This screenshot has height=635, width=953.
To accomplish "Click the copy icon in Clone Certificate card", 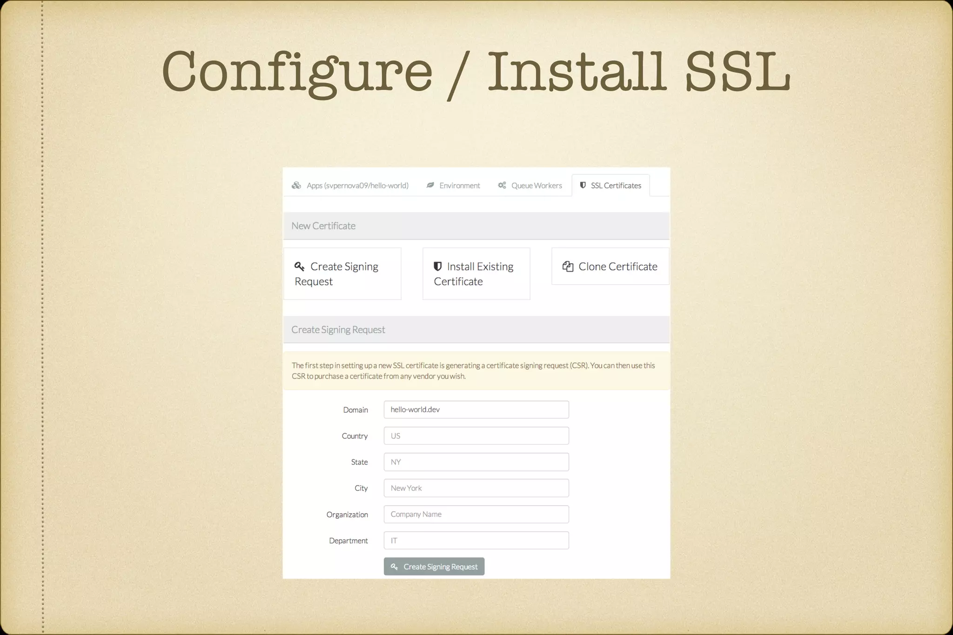I will tap(568, 266).
